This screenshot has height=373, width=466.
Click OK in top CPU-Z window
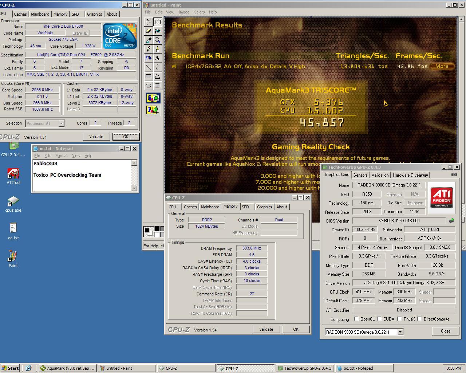click(x=126, y=137)
